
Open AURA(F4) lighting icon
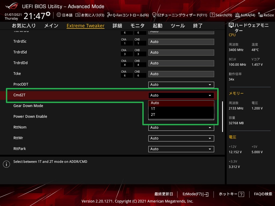click(x=237, y=15)
